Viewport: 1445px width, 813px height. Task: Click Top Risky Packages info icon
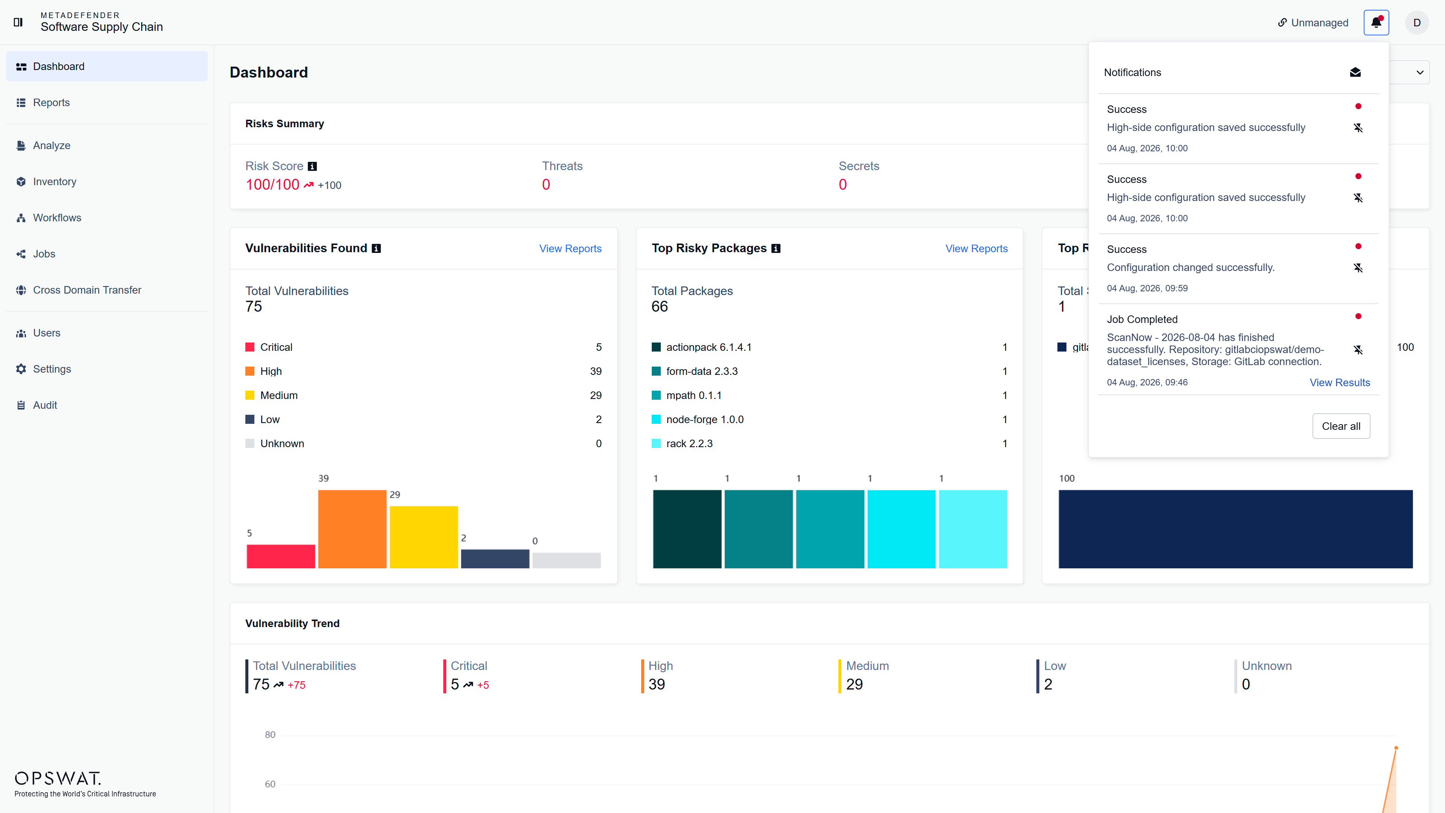(776, 248)
